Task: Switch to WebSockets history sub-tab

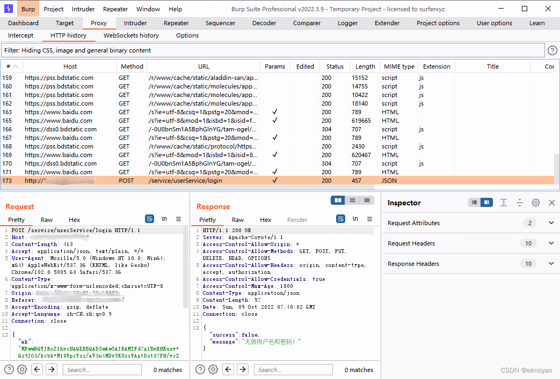Action: 131,36
